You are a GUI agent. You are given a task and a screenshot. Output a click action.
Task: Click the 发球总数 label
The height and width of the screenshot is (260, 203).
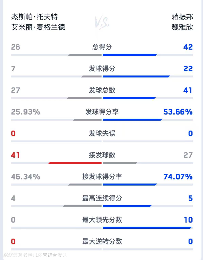coord(102,90)
